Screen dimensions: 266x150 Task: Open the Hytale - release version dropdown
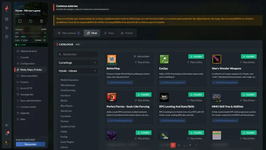pos(77,71)
